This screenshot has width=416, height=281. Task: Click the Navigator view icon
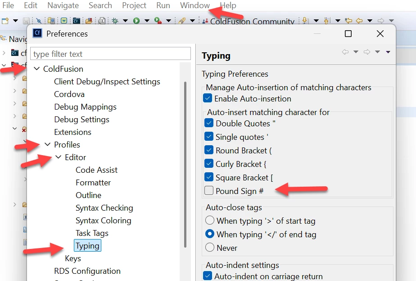click(4, 38)
